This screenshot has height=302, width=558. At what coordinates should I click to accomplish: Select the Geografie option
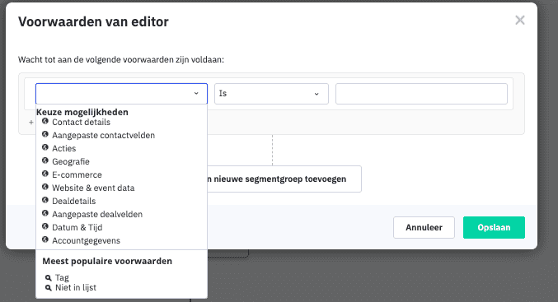[71, 161]
